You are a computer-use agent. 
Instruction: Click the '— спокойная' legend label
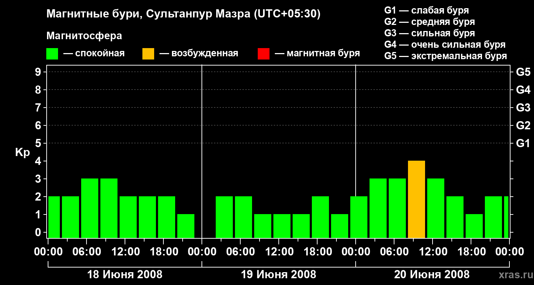click(x=94, y=54)
